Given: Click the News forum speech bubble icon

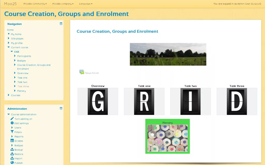Looking at the screenshot, I should coord(82,72).
